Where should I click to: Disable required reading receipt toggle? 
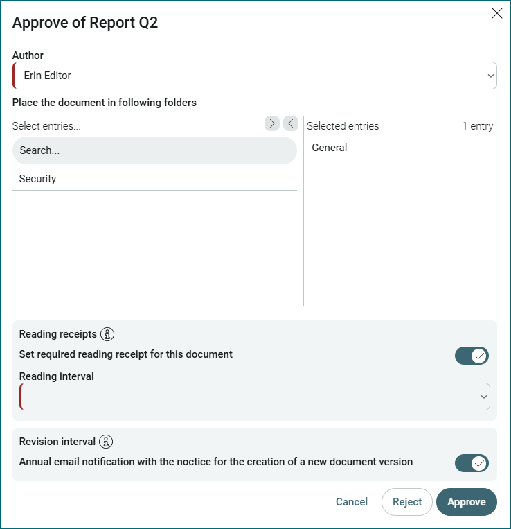pos(472,356)
